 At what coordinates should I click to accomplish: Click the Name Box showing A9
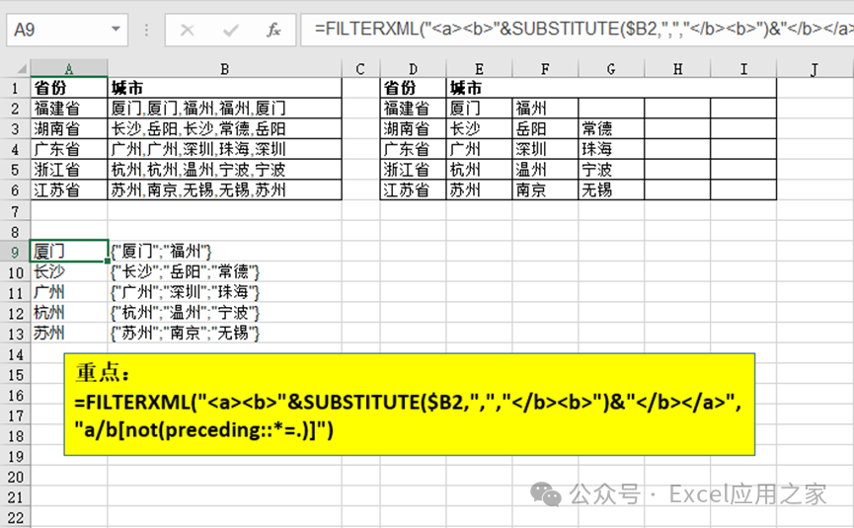pyautogui.click(x=67, y=30)
